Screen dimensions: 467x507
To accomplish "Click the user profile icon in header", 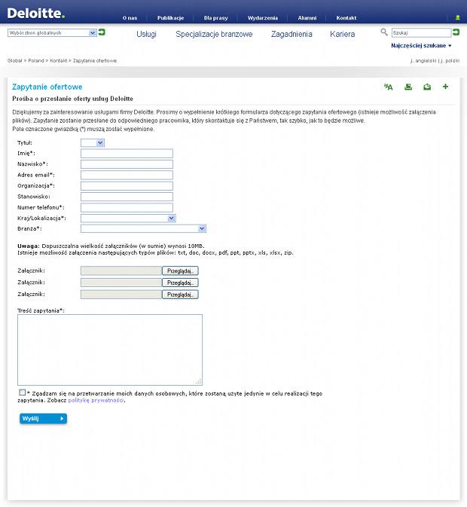I will [x=458, y=18].
